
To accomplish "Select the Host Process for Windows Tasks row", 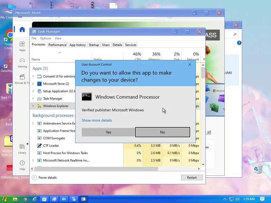I will pyautogui.click(x=115, y=153).
